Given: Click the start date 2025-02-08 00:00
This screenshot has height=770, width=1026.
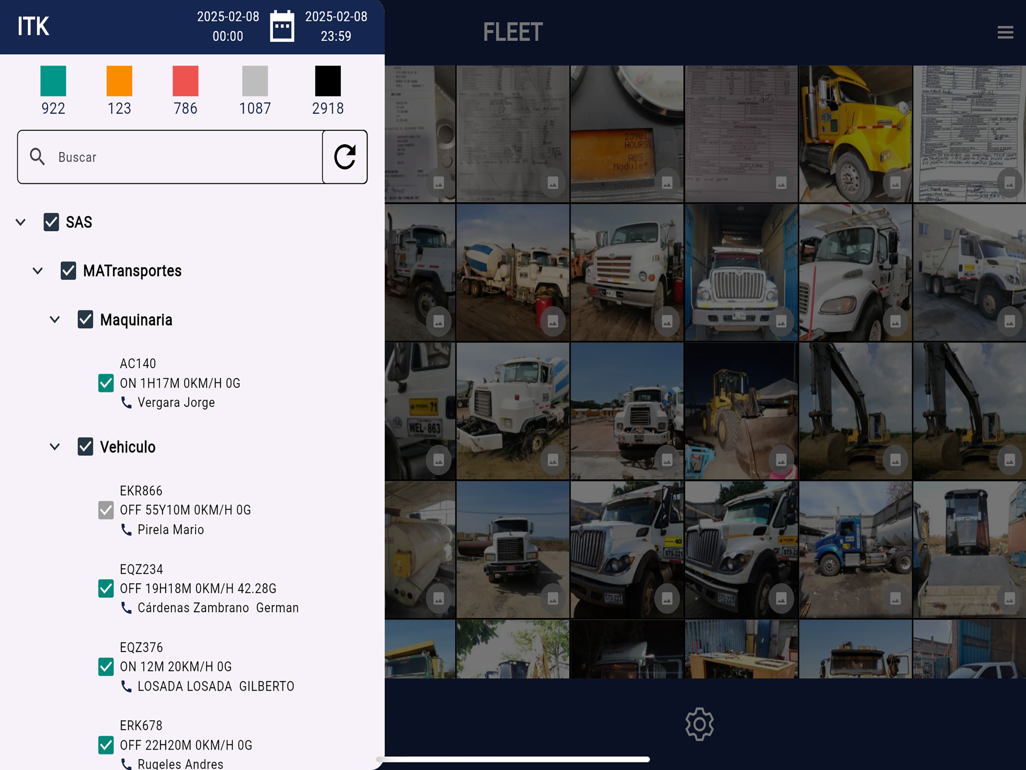Looking at the screenshot, I should [228, 26].
